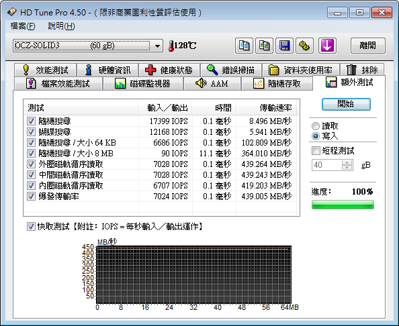Open the 檔案(F) menu

coord(23,26)
